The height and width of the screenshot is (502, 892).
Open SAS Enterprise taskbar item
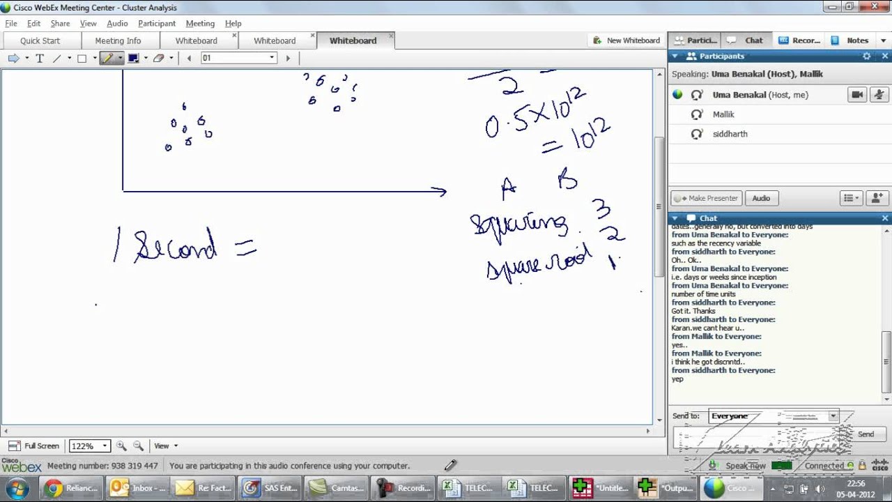(270, 488)
